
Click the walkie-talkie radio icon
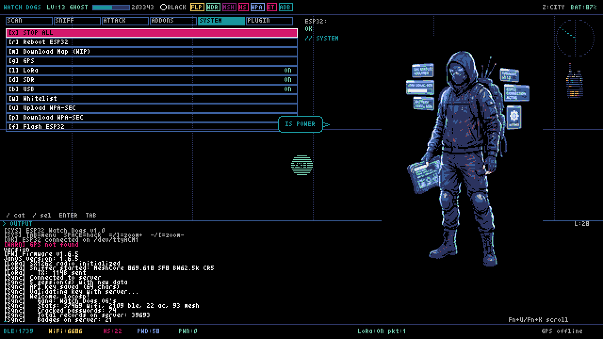pyautogui.click(x=574, y=83)
